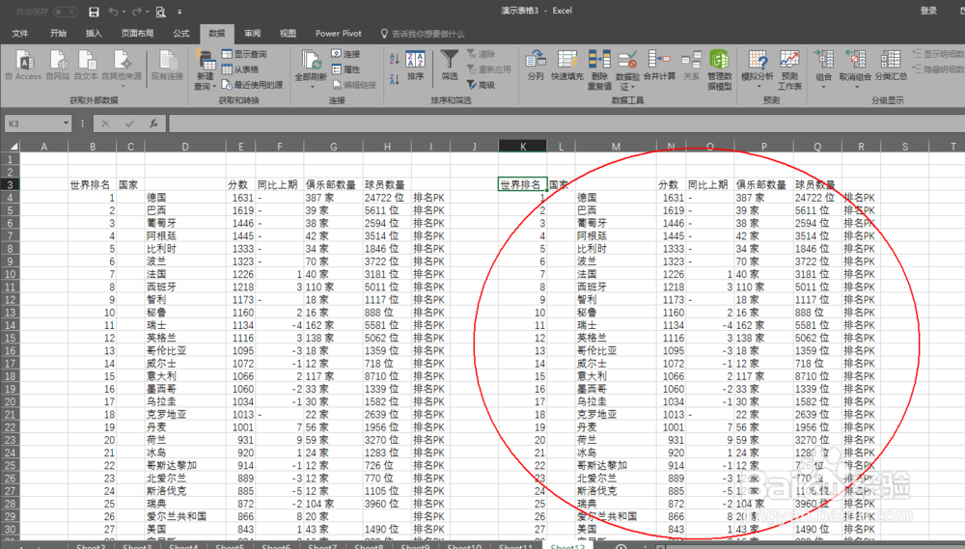The height and width of the screenshot is (549, 965).
Task: Switch to the 页面布局 tab
Action: [137, 33]
